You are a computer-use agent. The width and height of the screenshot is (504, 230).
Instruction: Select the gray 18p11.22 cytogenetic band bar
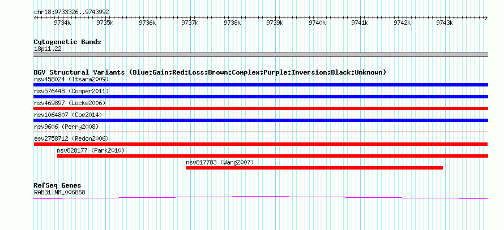coord(260,55)
